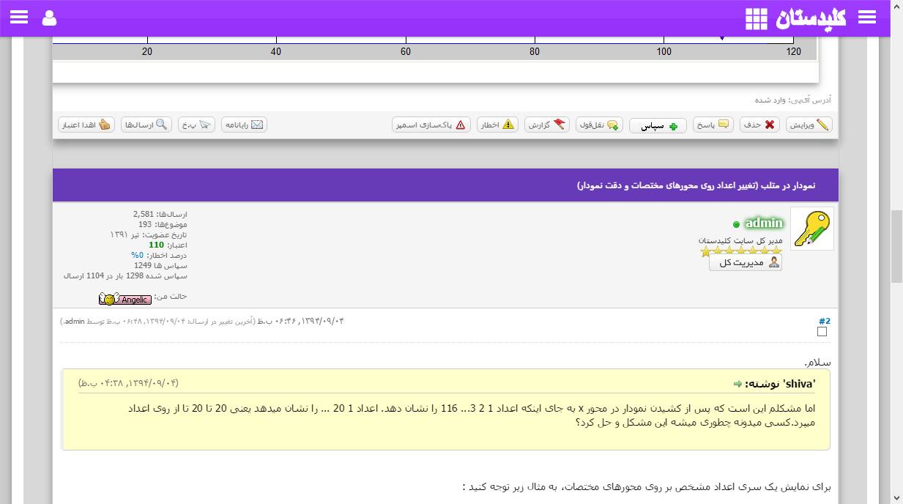The image size is (903, 504).
Task: Open the admin key avatar image
Action: (x=812, y=229)
